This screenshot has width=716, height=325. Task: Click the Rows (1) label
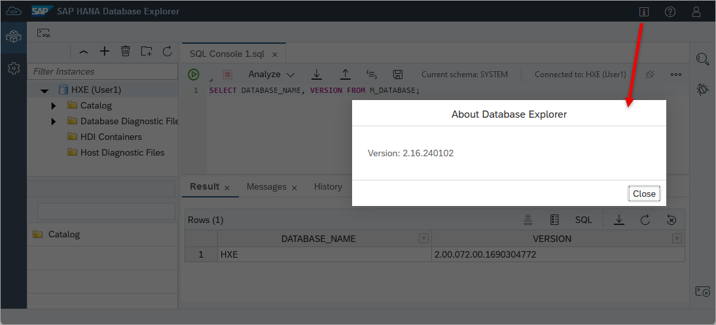click(206, 220)
